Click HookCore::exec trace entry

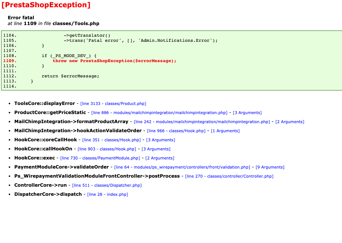pyautogui.click(x=35, y=158)
